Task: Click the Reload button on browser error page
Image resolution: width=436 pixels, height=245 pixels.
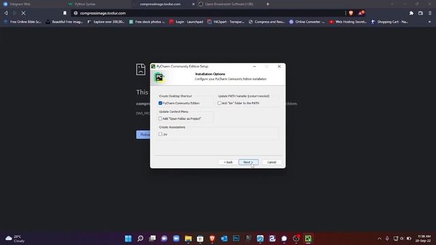Action: pos(143,135)
